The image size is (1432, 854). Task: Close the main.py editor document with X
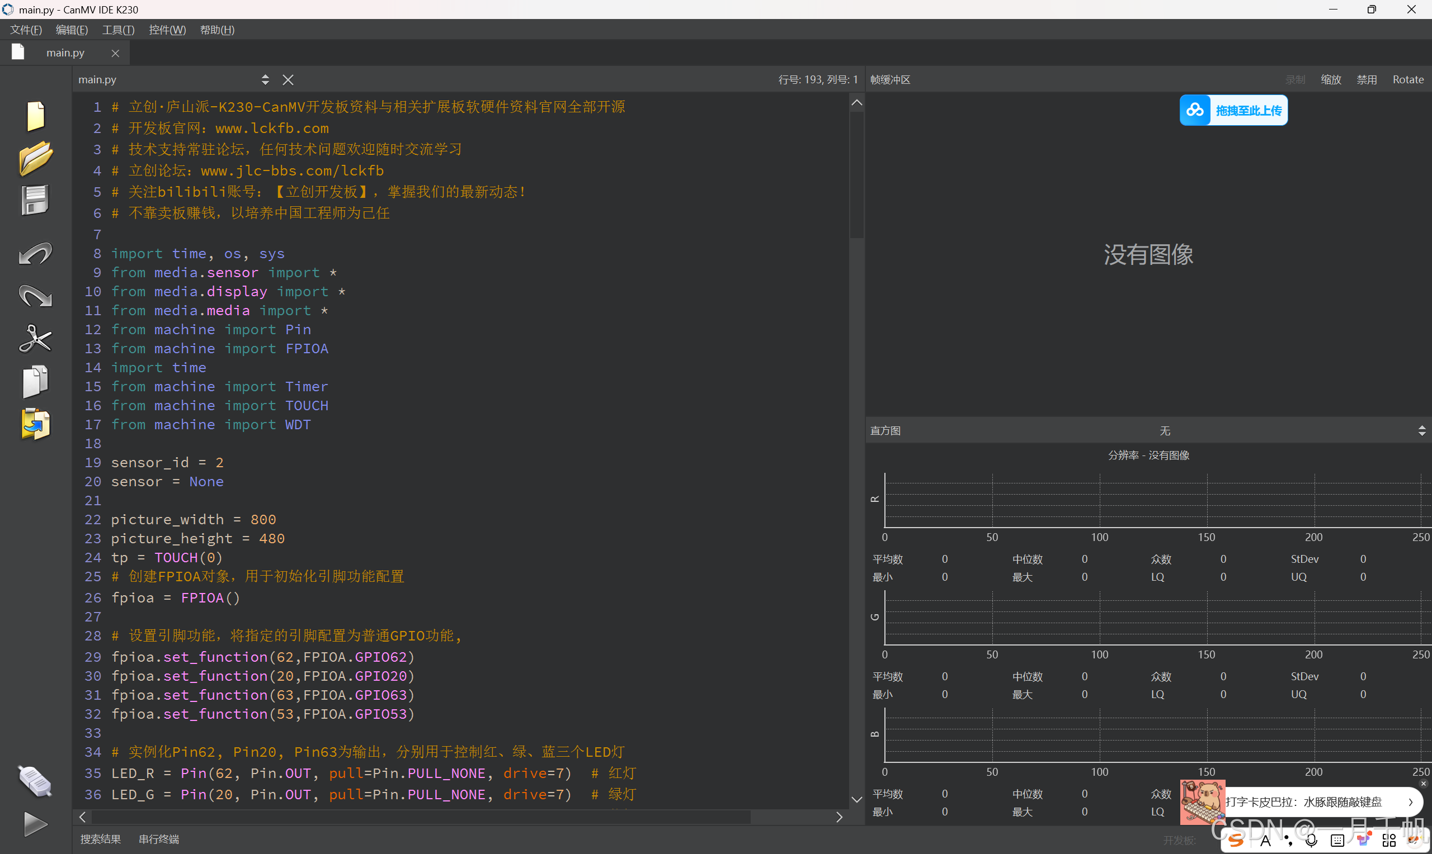(x=288, y=80)
